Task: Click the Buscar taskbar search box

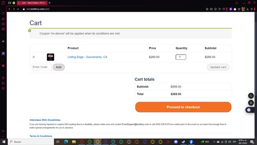Action: click(x=31, y=142)
